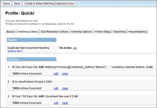Open the Housekeeping tab
The image size is (157, 108).
(x=137, y=32)
